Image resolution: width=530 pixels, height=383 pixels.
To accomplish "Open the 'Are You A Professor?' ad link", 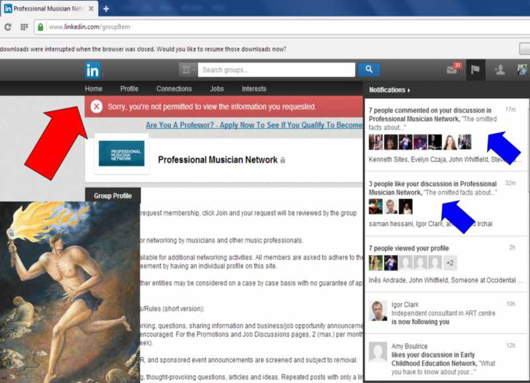I will (254, 125).
